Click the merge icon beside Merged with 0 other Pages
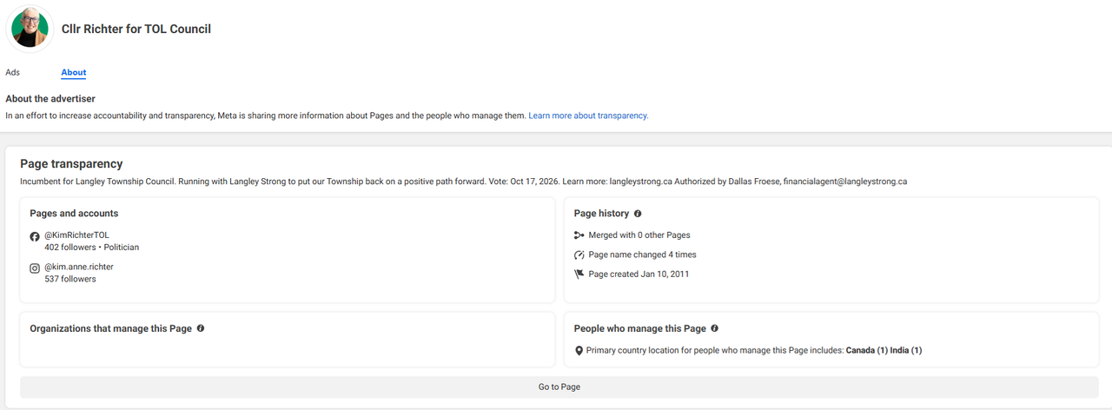Screen dimensions: 1112x410 tap(579, 235)
